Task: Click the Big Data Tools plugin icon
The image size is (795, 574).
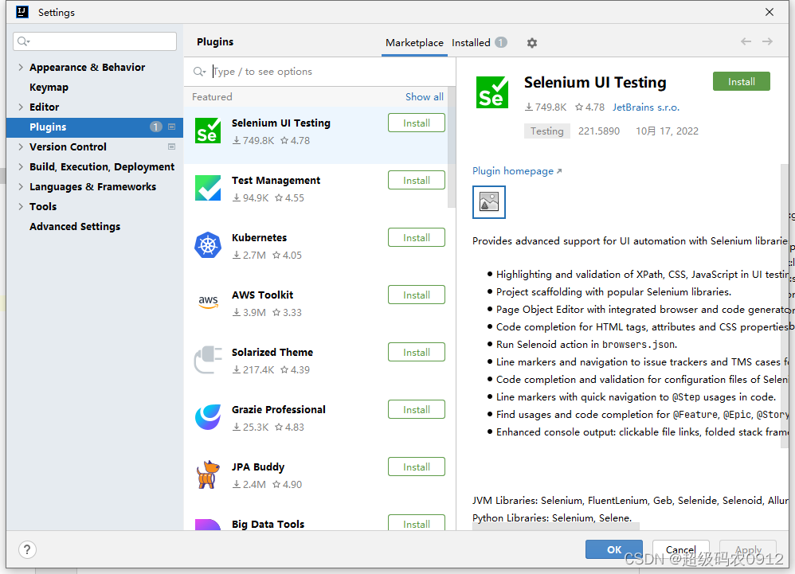Action: click(208, 525)
